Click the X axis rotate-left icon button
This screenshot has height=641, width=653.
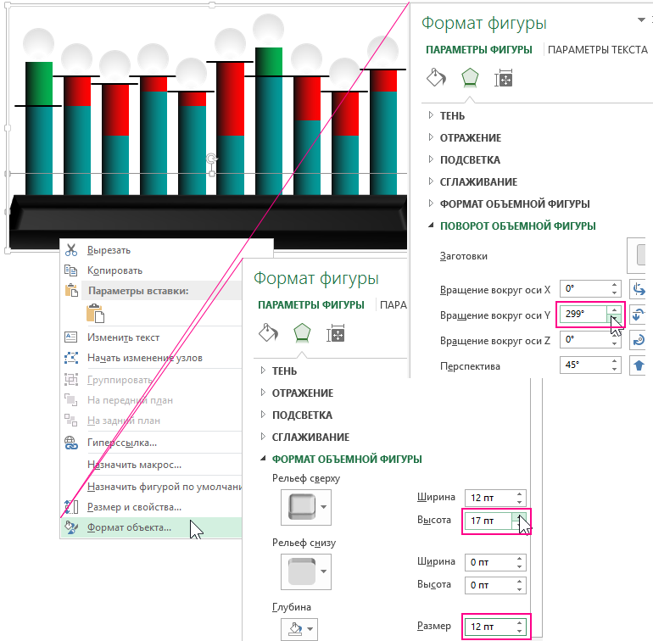(640, 288)
